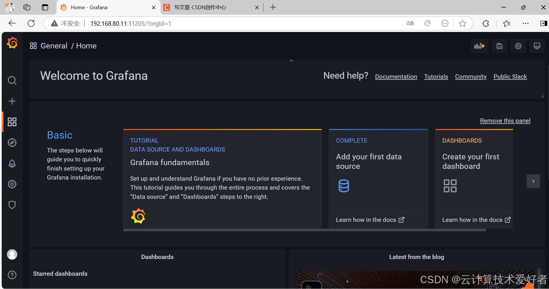This screenshot has height=289, width=549.
Task: Open the browser workspaces icon
Action: [x=27, y=7]
